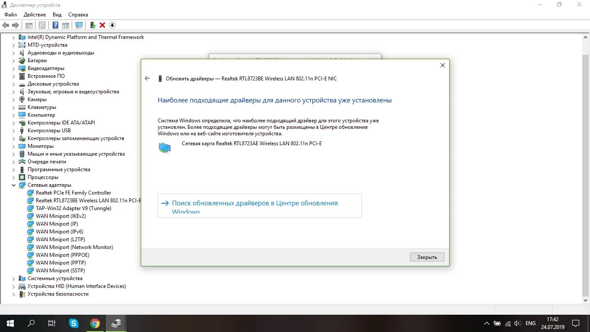Viewport: 590px width, 332px height.
Task: Open the Файл menu
Action: 10,15
